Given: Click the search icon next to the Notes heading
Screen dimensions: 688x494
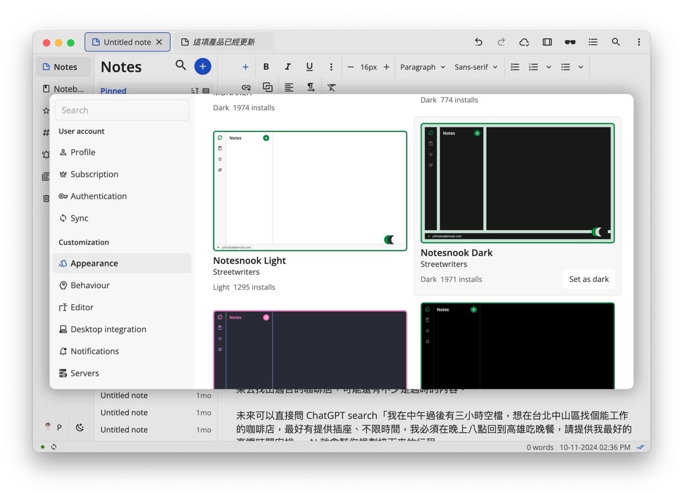Looking at the screenshot, I should (x=181, y=66).
